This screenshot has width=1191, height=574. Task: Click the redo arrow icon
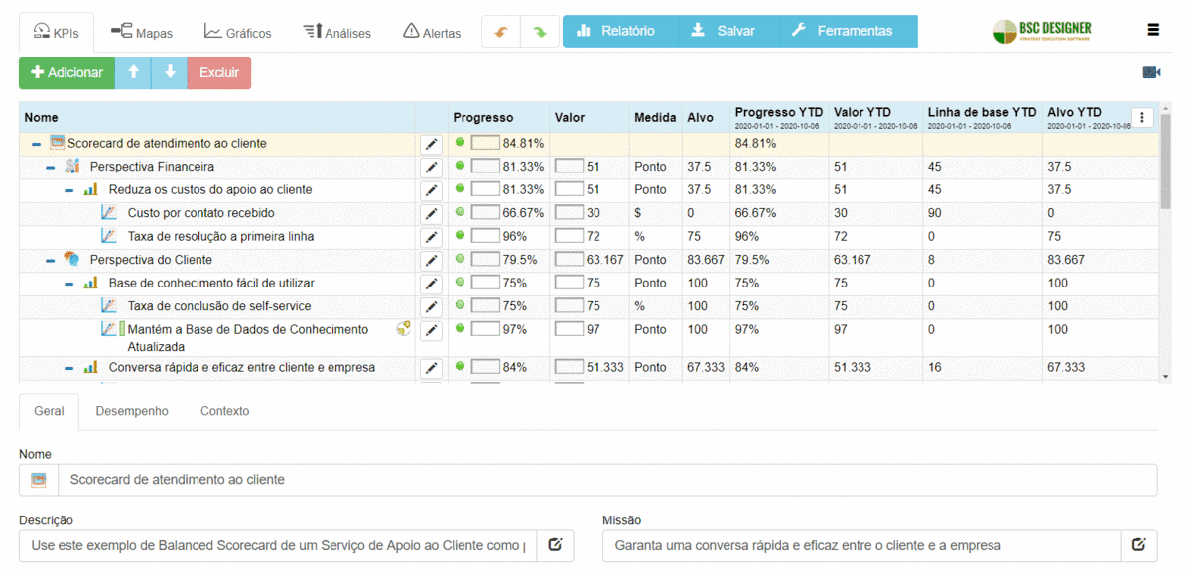click(539, 31)
